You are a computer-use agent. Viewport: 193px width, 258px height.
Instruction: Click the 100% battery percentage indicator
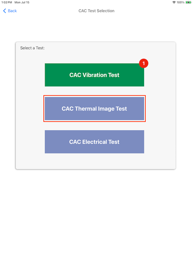point(180,2)
